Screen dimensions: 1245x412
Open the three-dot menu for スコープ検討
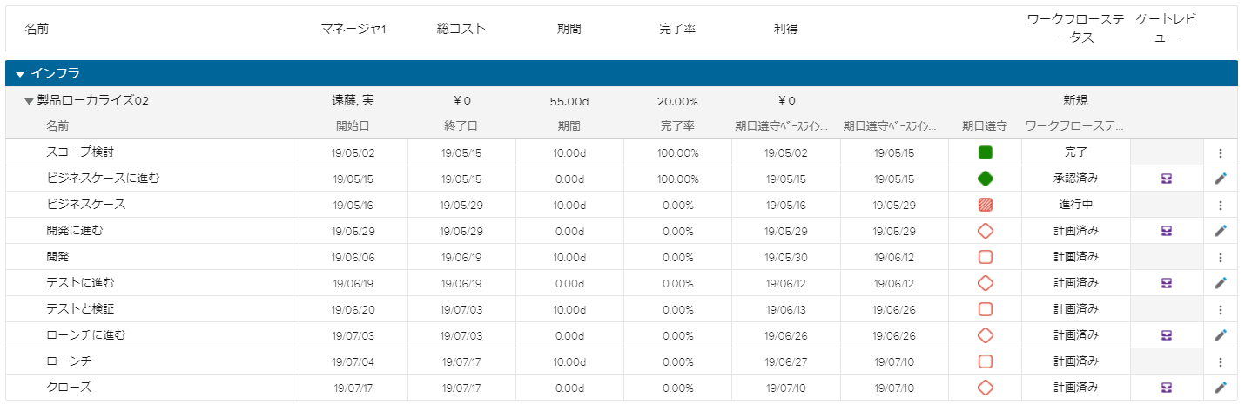1220,152
